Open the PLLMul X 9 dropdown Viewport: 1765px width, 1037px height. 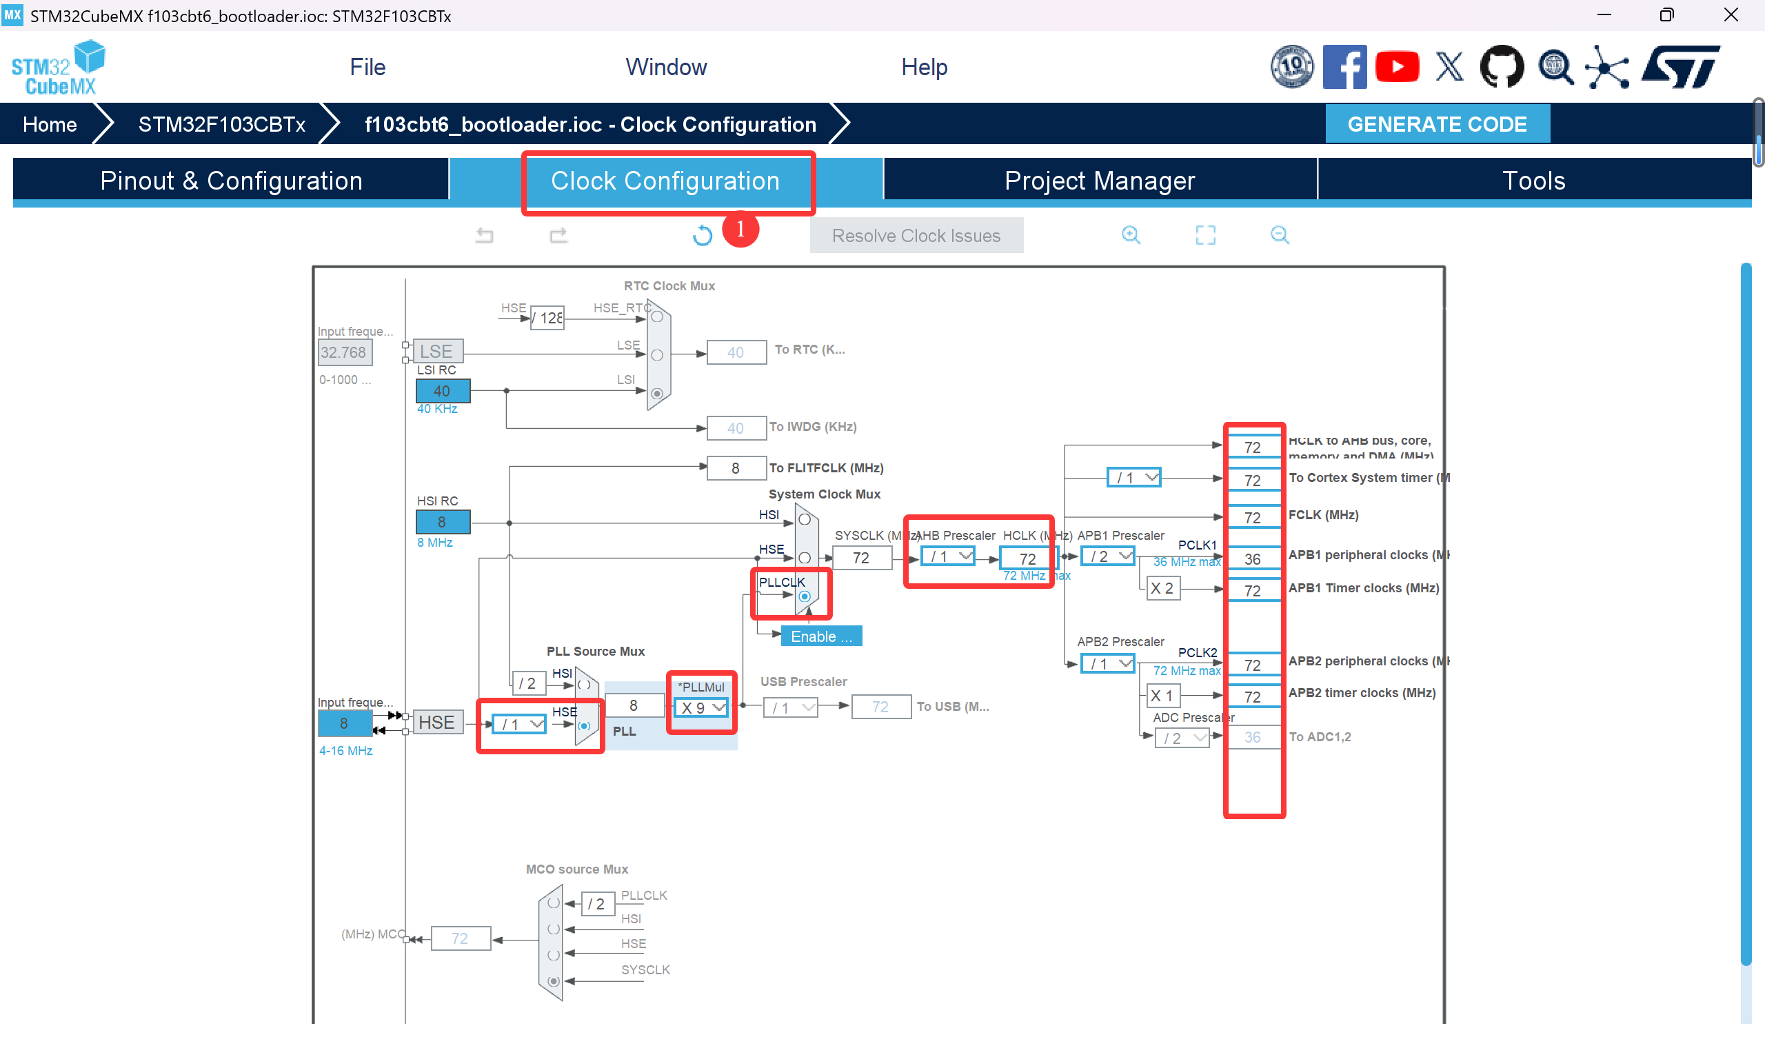click(702, 707)
